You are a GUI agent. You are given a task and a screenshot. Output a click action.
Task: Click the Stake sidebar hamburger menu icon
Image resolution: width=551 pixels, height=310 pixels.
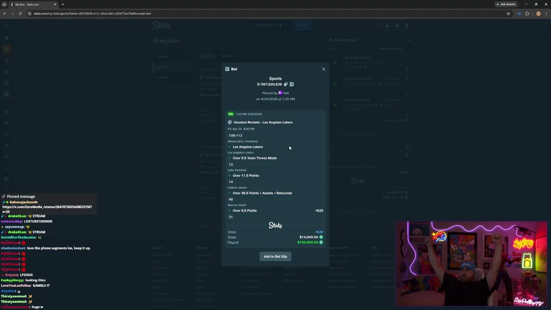coord(6,25)
